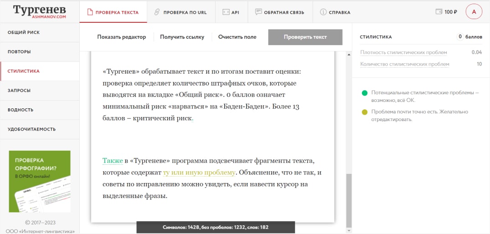The image size is (490, 234).
Task: Click the 0 баллов score badge
Action: pyautogui.click(x=469, y=37)
